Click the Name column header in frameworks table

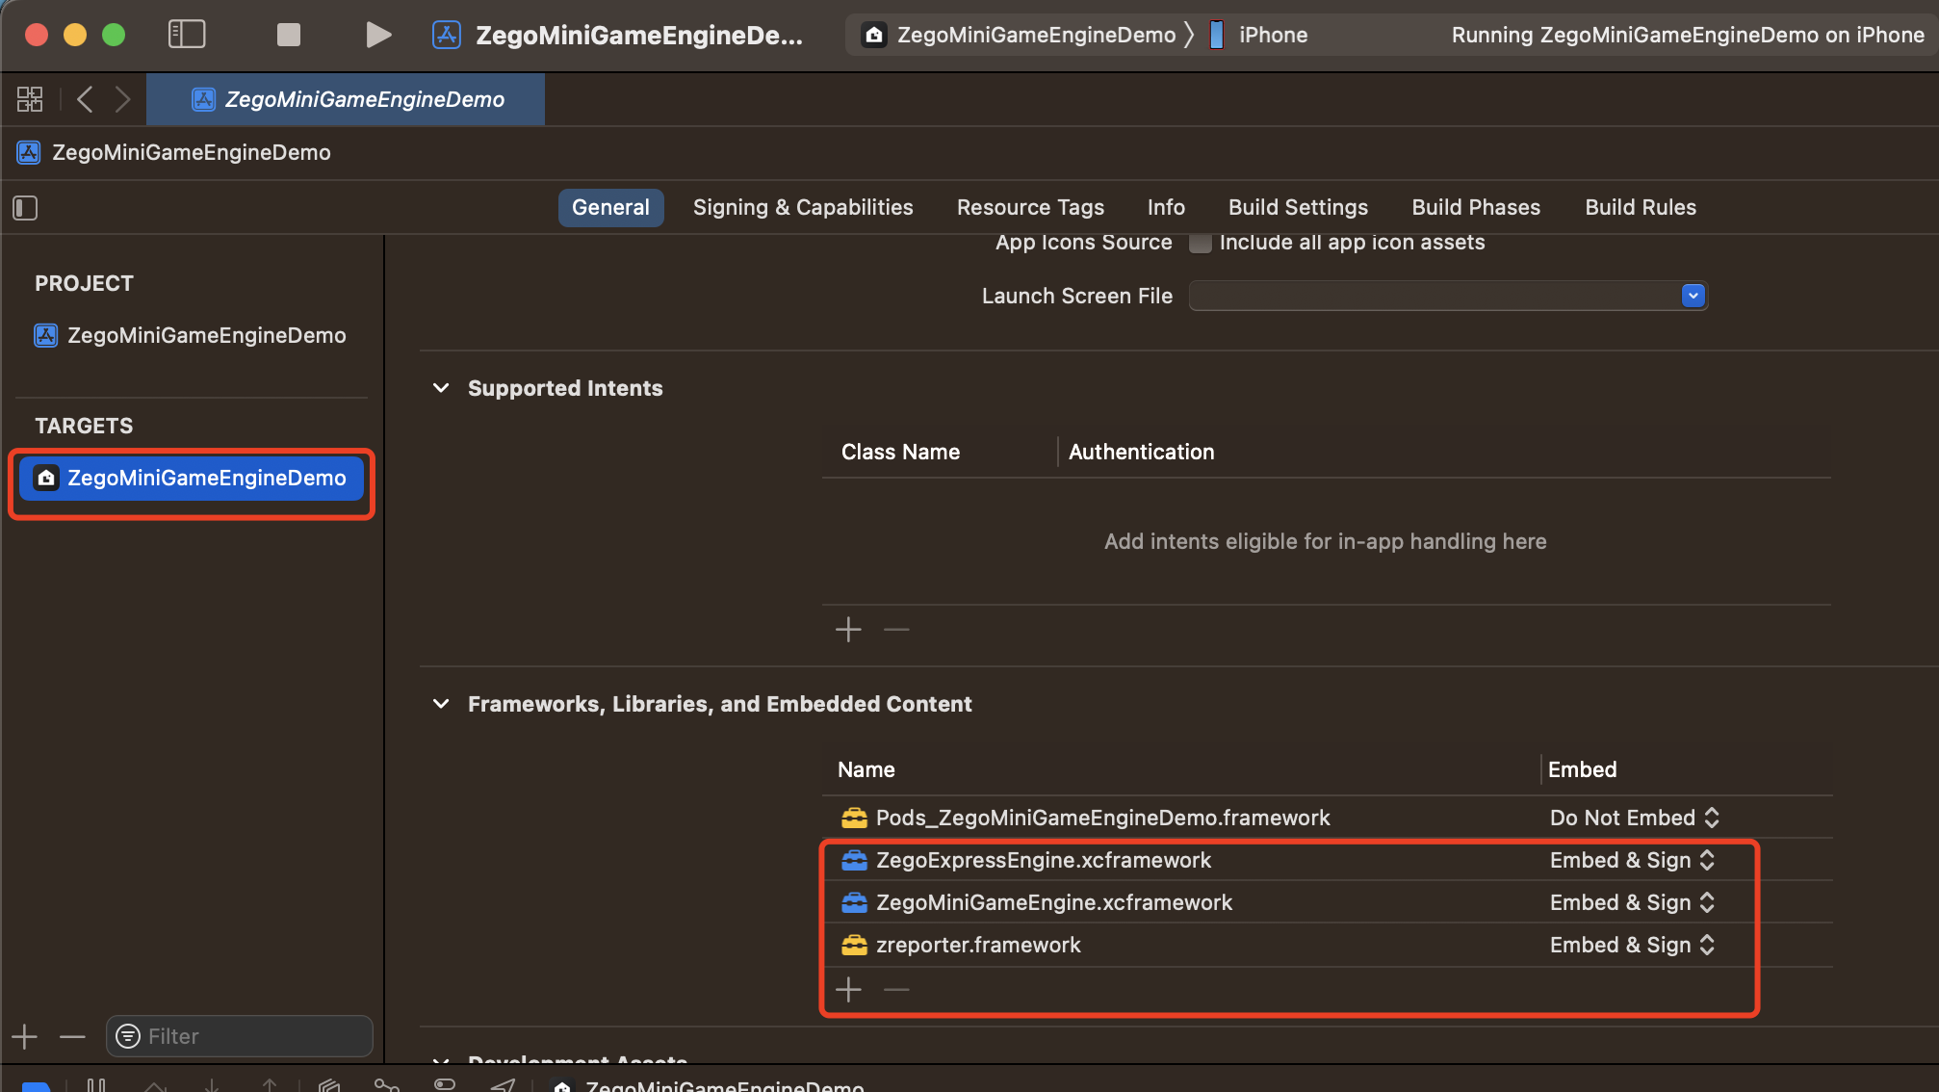(x=866, y=769)
